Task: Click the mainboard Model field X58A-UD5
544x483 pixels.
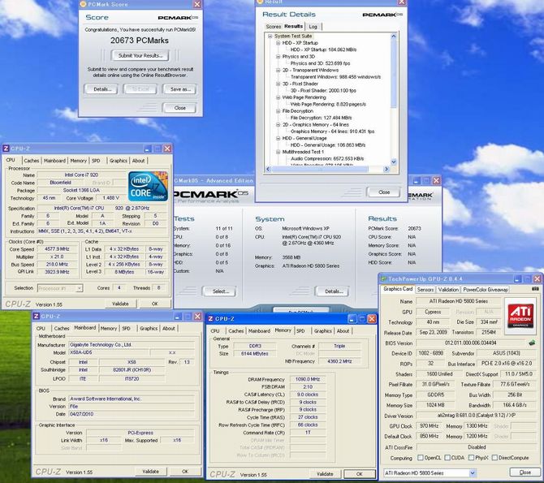Action: click(x=109, y=352)
